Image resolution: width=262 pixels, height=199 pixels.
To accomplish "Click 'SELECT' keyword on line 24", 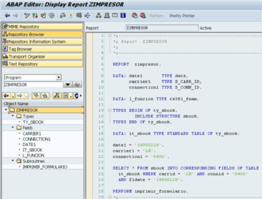I will (121, 168).
